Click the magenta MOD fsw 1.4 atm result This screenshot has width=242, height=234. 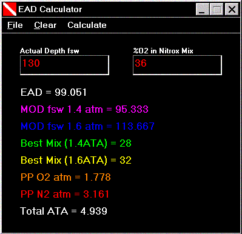[x=84, y=109]
